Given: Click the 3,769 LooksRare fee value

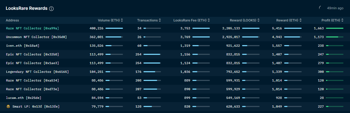Looking at the screenshot, I should 185,37.
